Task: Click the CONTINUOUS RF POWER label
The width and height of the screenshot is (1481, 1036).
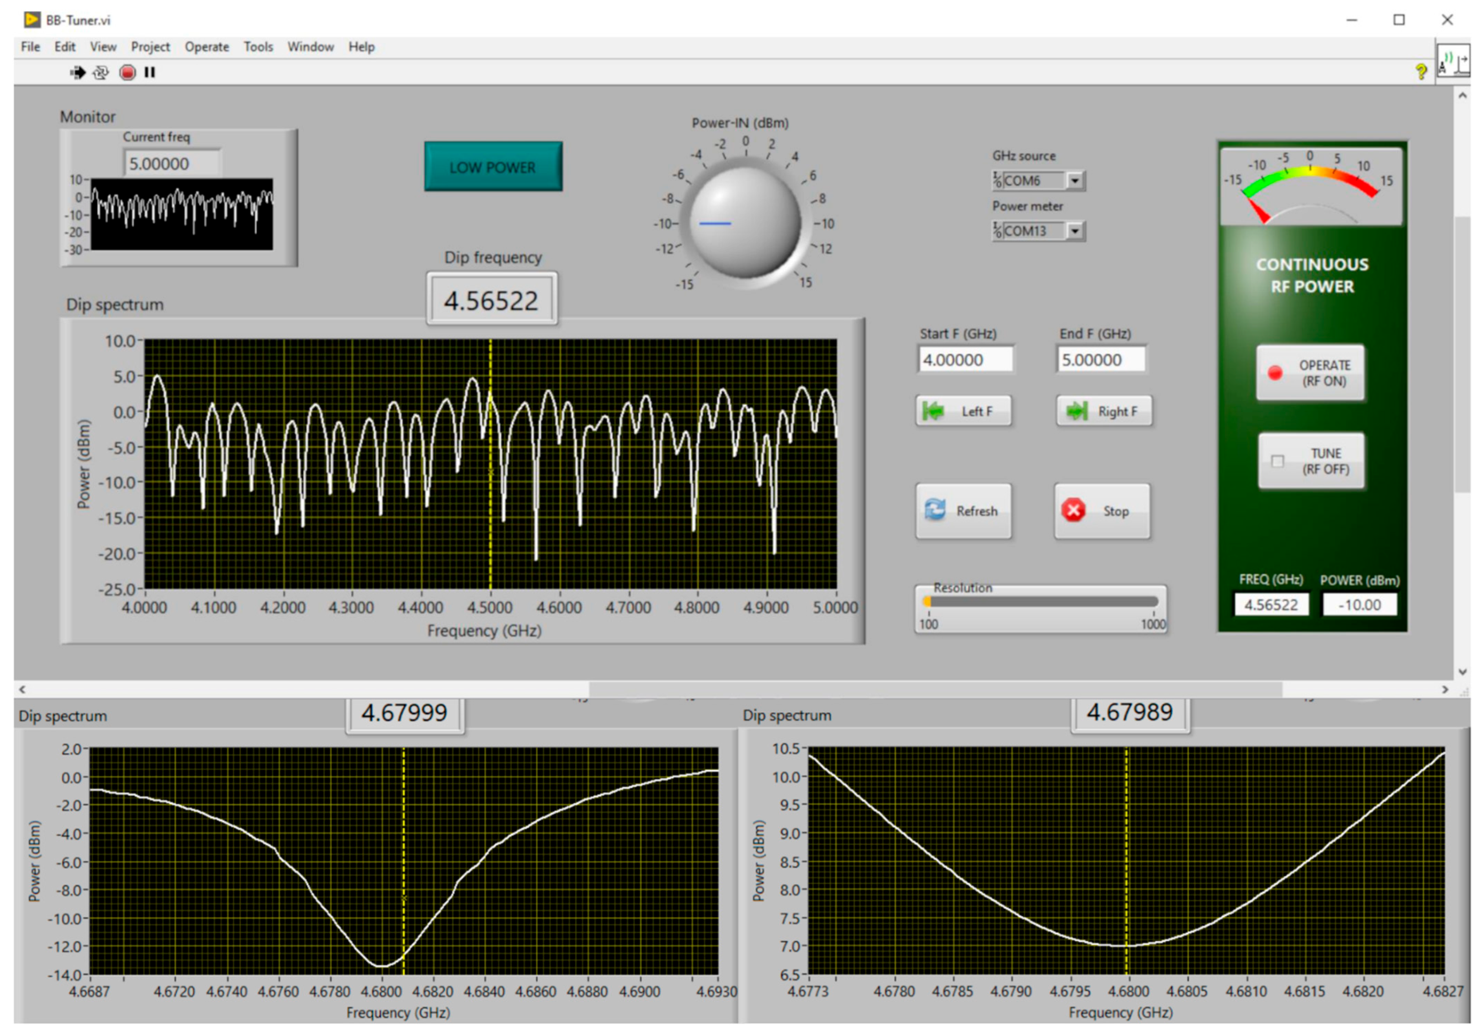Action: pyautogui.click(x=1312, y=275)
